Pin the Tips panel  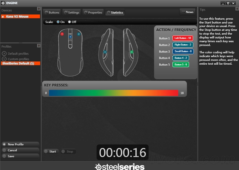coord(237,9)
